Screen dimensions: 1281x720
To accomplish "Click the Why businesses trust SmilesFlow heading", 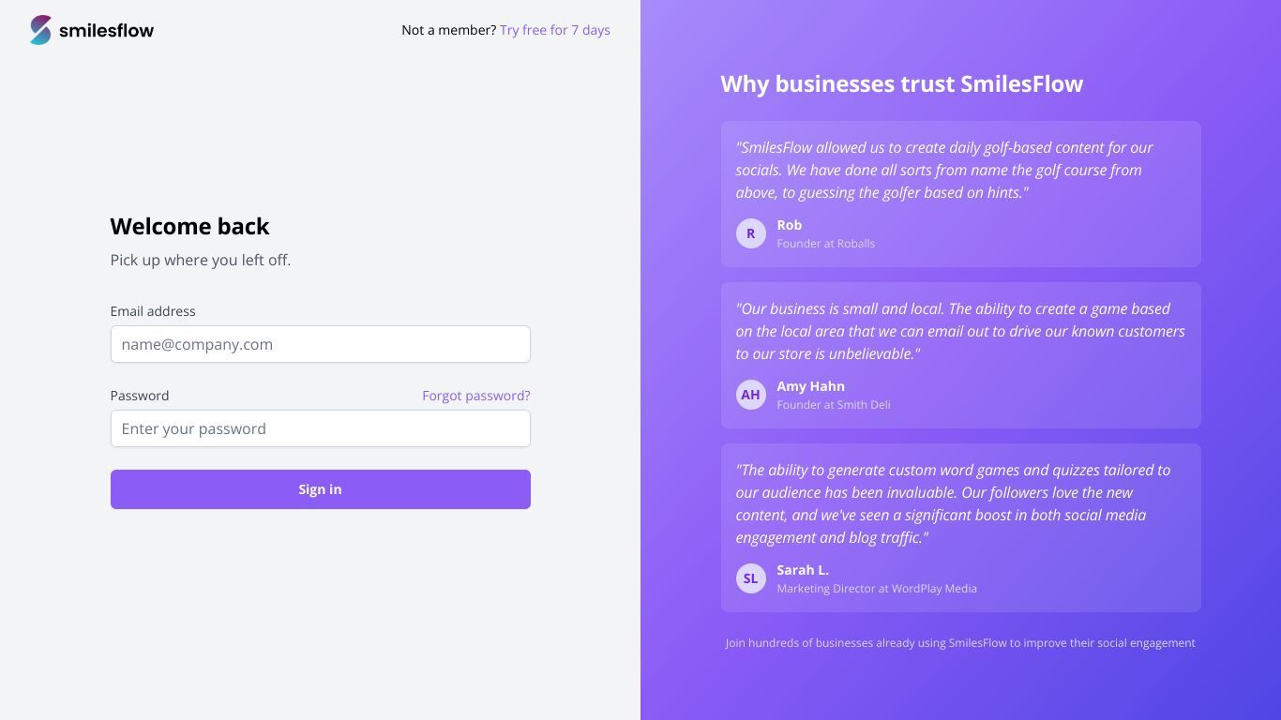I will [x=901, y=83].
